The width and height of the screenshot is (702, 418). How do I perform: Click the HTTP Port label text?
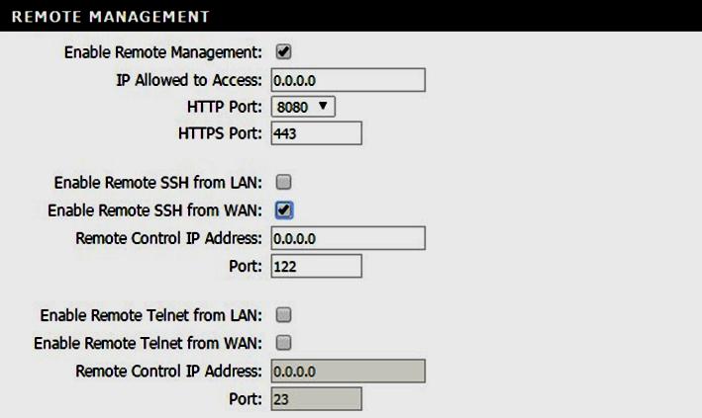pos(225,107)
